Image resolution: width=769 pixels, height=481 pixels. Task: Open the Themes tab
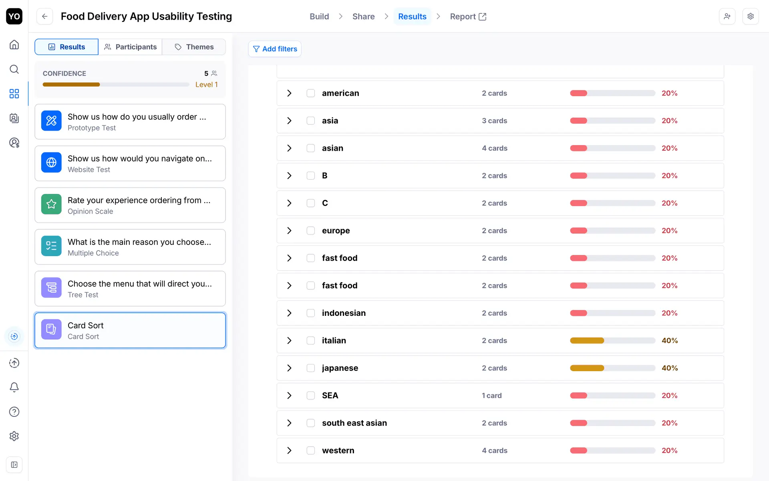point(194,47)
